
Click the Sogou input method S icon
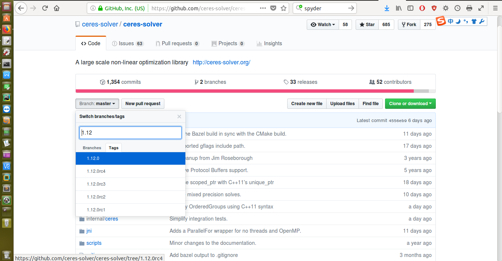pos(441,21)
